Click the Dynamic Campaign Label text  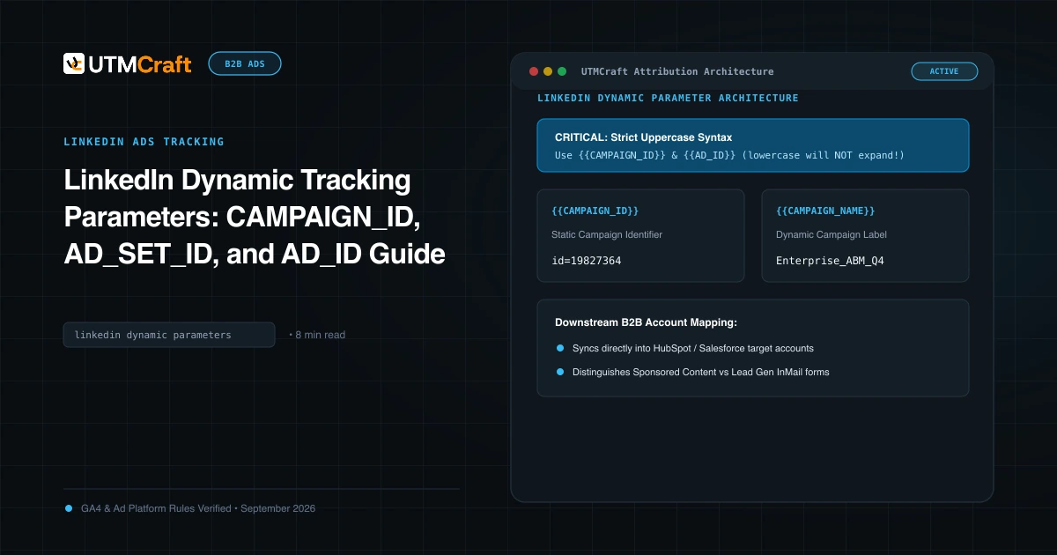pos(832,234)
